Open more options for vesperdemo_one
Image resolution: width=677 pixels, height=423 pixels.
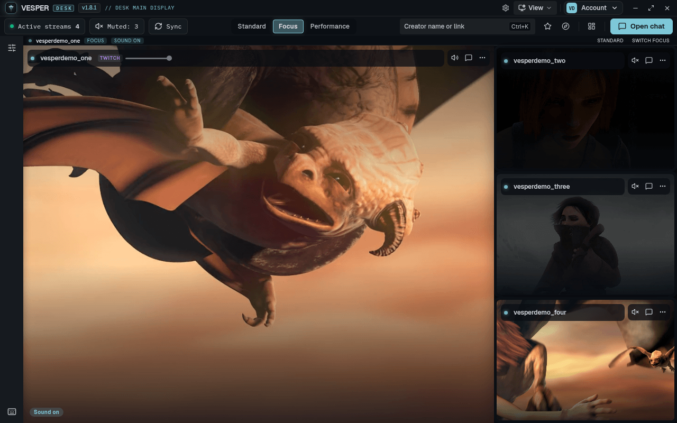(482, 58)
